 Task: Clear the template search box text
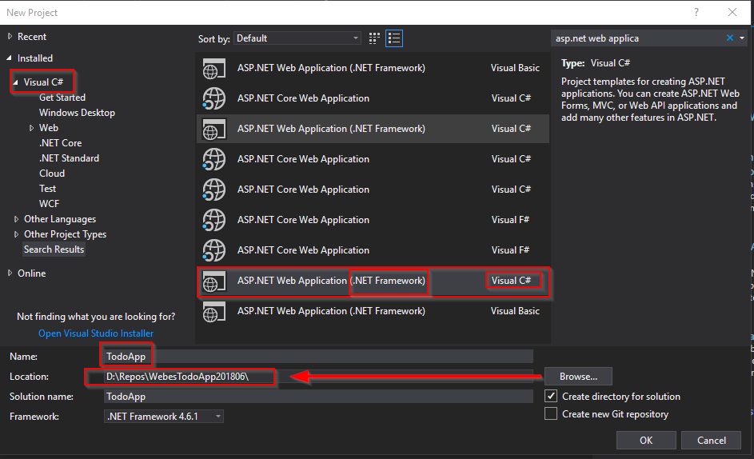pyautogui.click(x=730, y=38)
